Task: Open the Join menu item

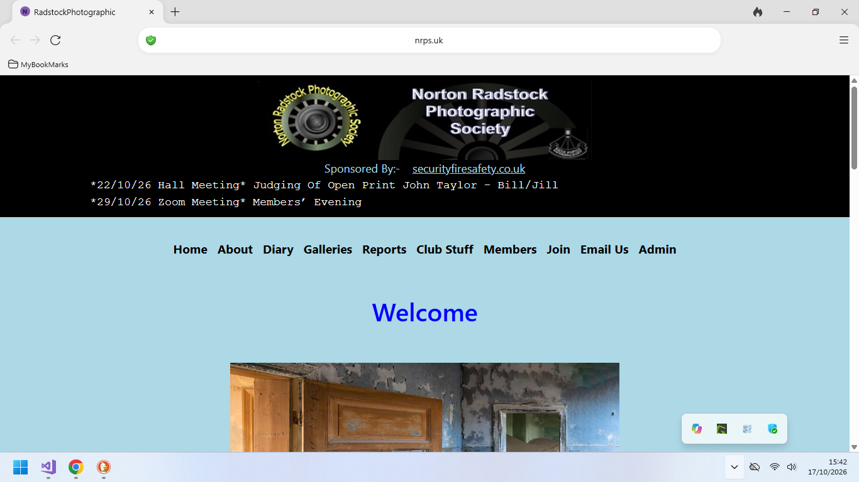Action: (x=558, y=249)
